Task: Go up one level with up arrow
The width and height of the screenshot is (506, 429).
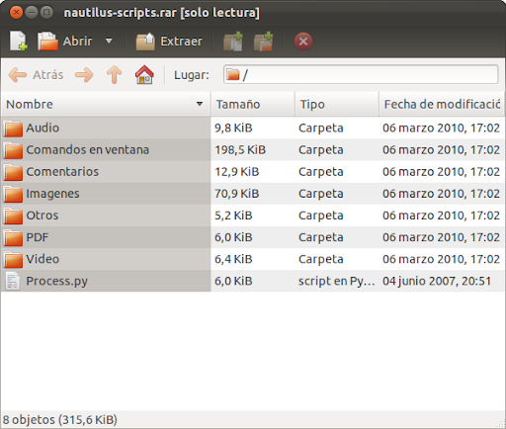Action: (x=114, y=75)
